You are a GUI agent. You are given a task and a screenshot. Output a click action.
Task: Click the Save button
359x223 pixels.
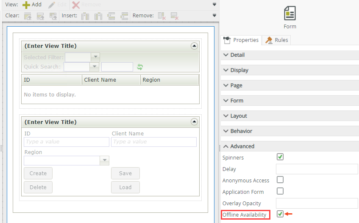(x=125, y=173)
